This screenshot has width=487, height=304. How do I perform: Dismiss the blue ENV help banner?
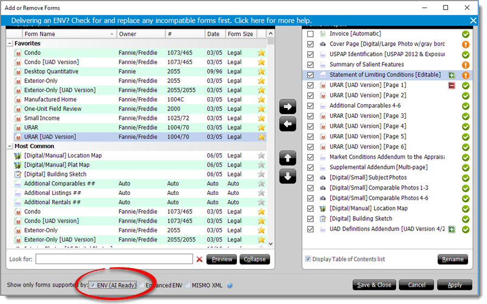(473, 21)
